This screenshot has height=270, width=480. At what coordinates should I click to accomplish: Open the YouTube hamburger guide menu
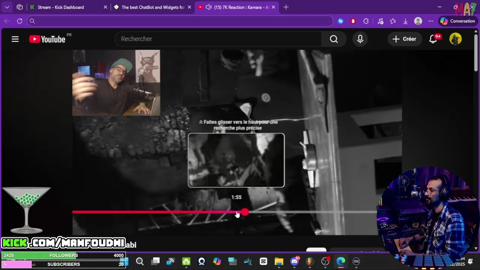(15, 39)
